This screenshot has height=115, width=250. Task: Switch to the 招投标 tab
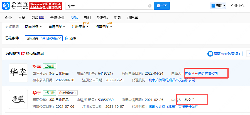102,18
